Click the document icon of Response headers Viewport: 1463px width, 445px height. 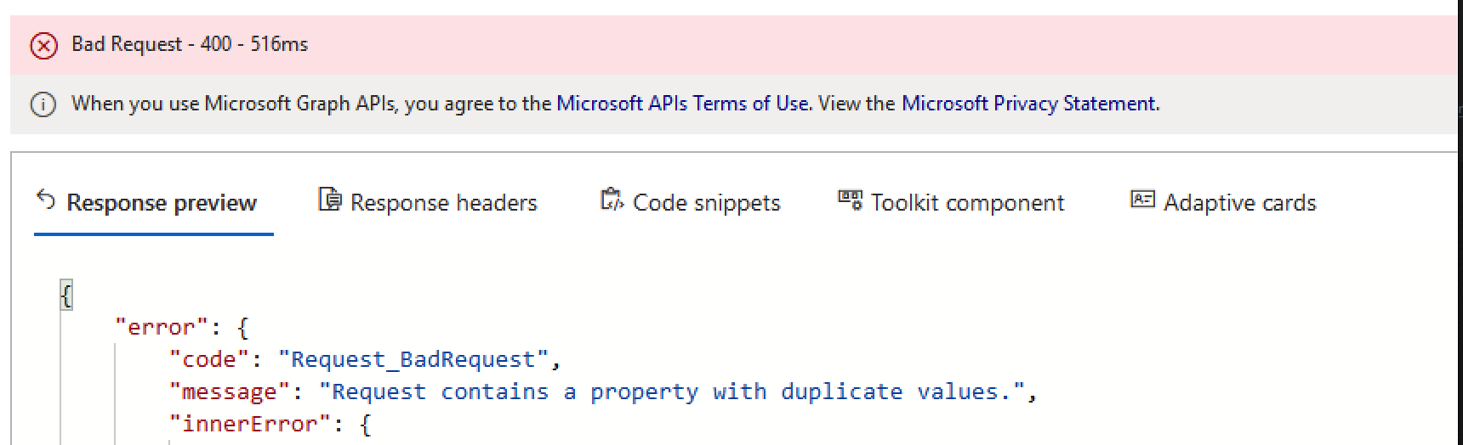(x=329, y=200)
